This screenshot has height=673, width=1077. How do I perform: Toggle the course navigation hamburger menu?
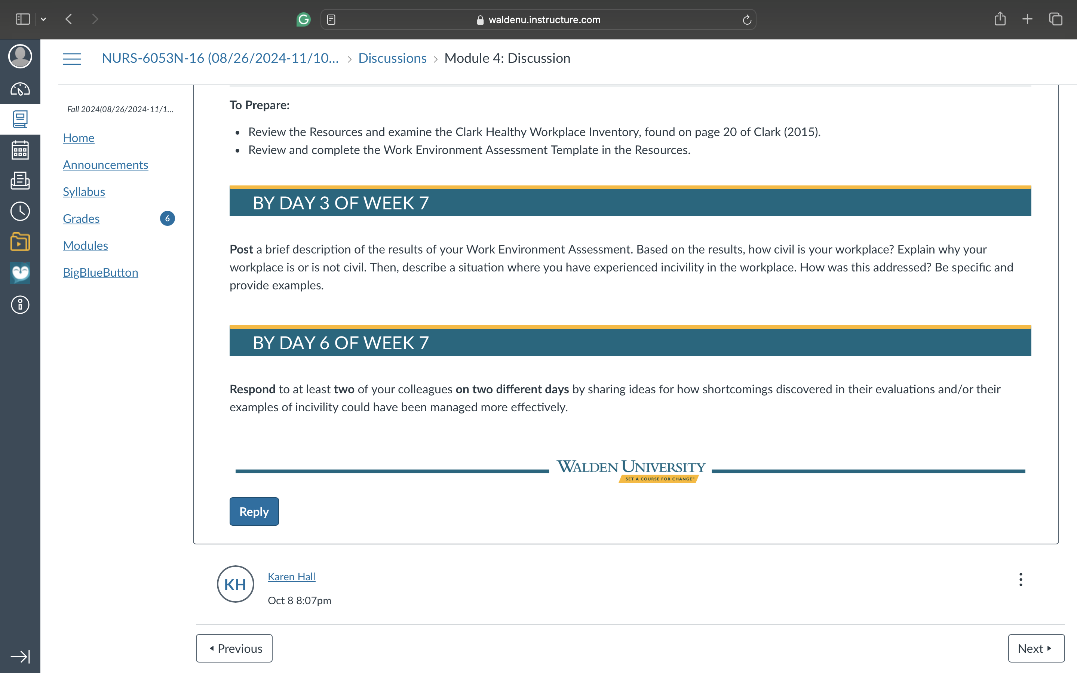pos(72,58)
